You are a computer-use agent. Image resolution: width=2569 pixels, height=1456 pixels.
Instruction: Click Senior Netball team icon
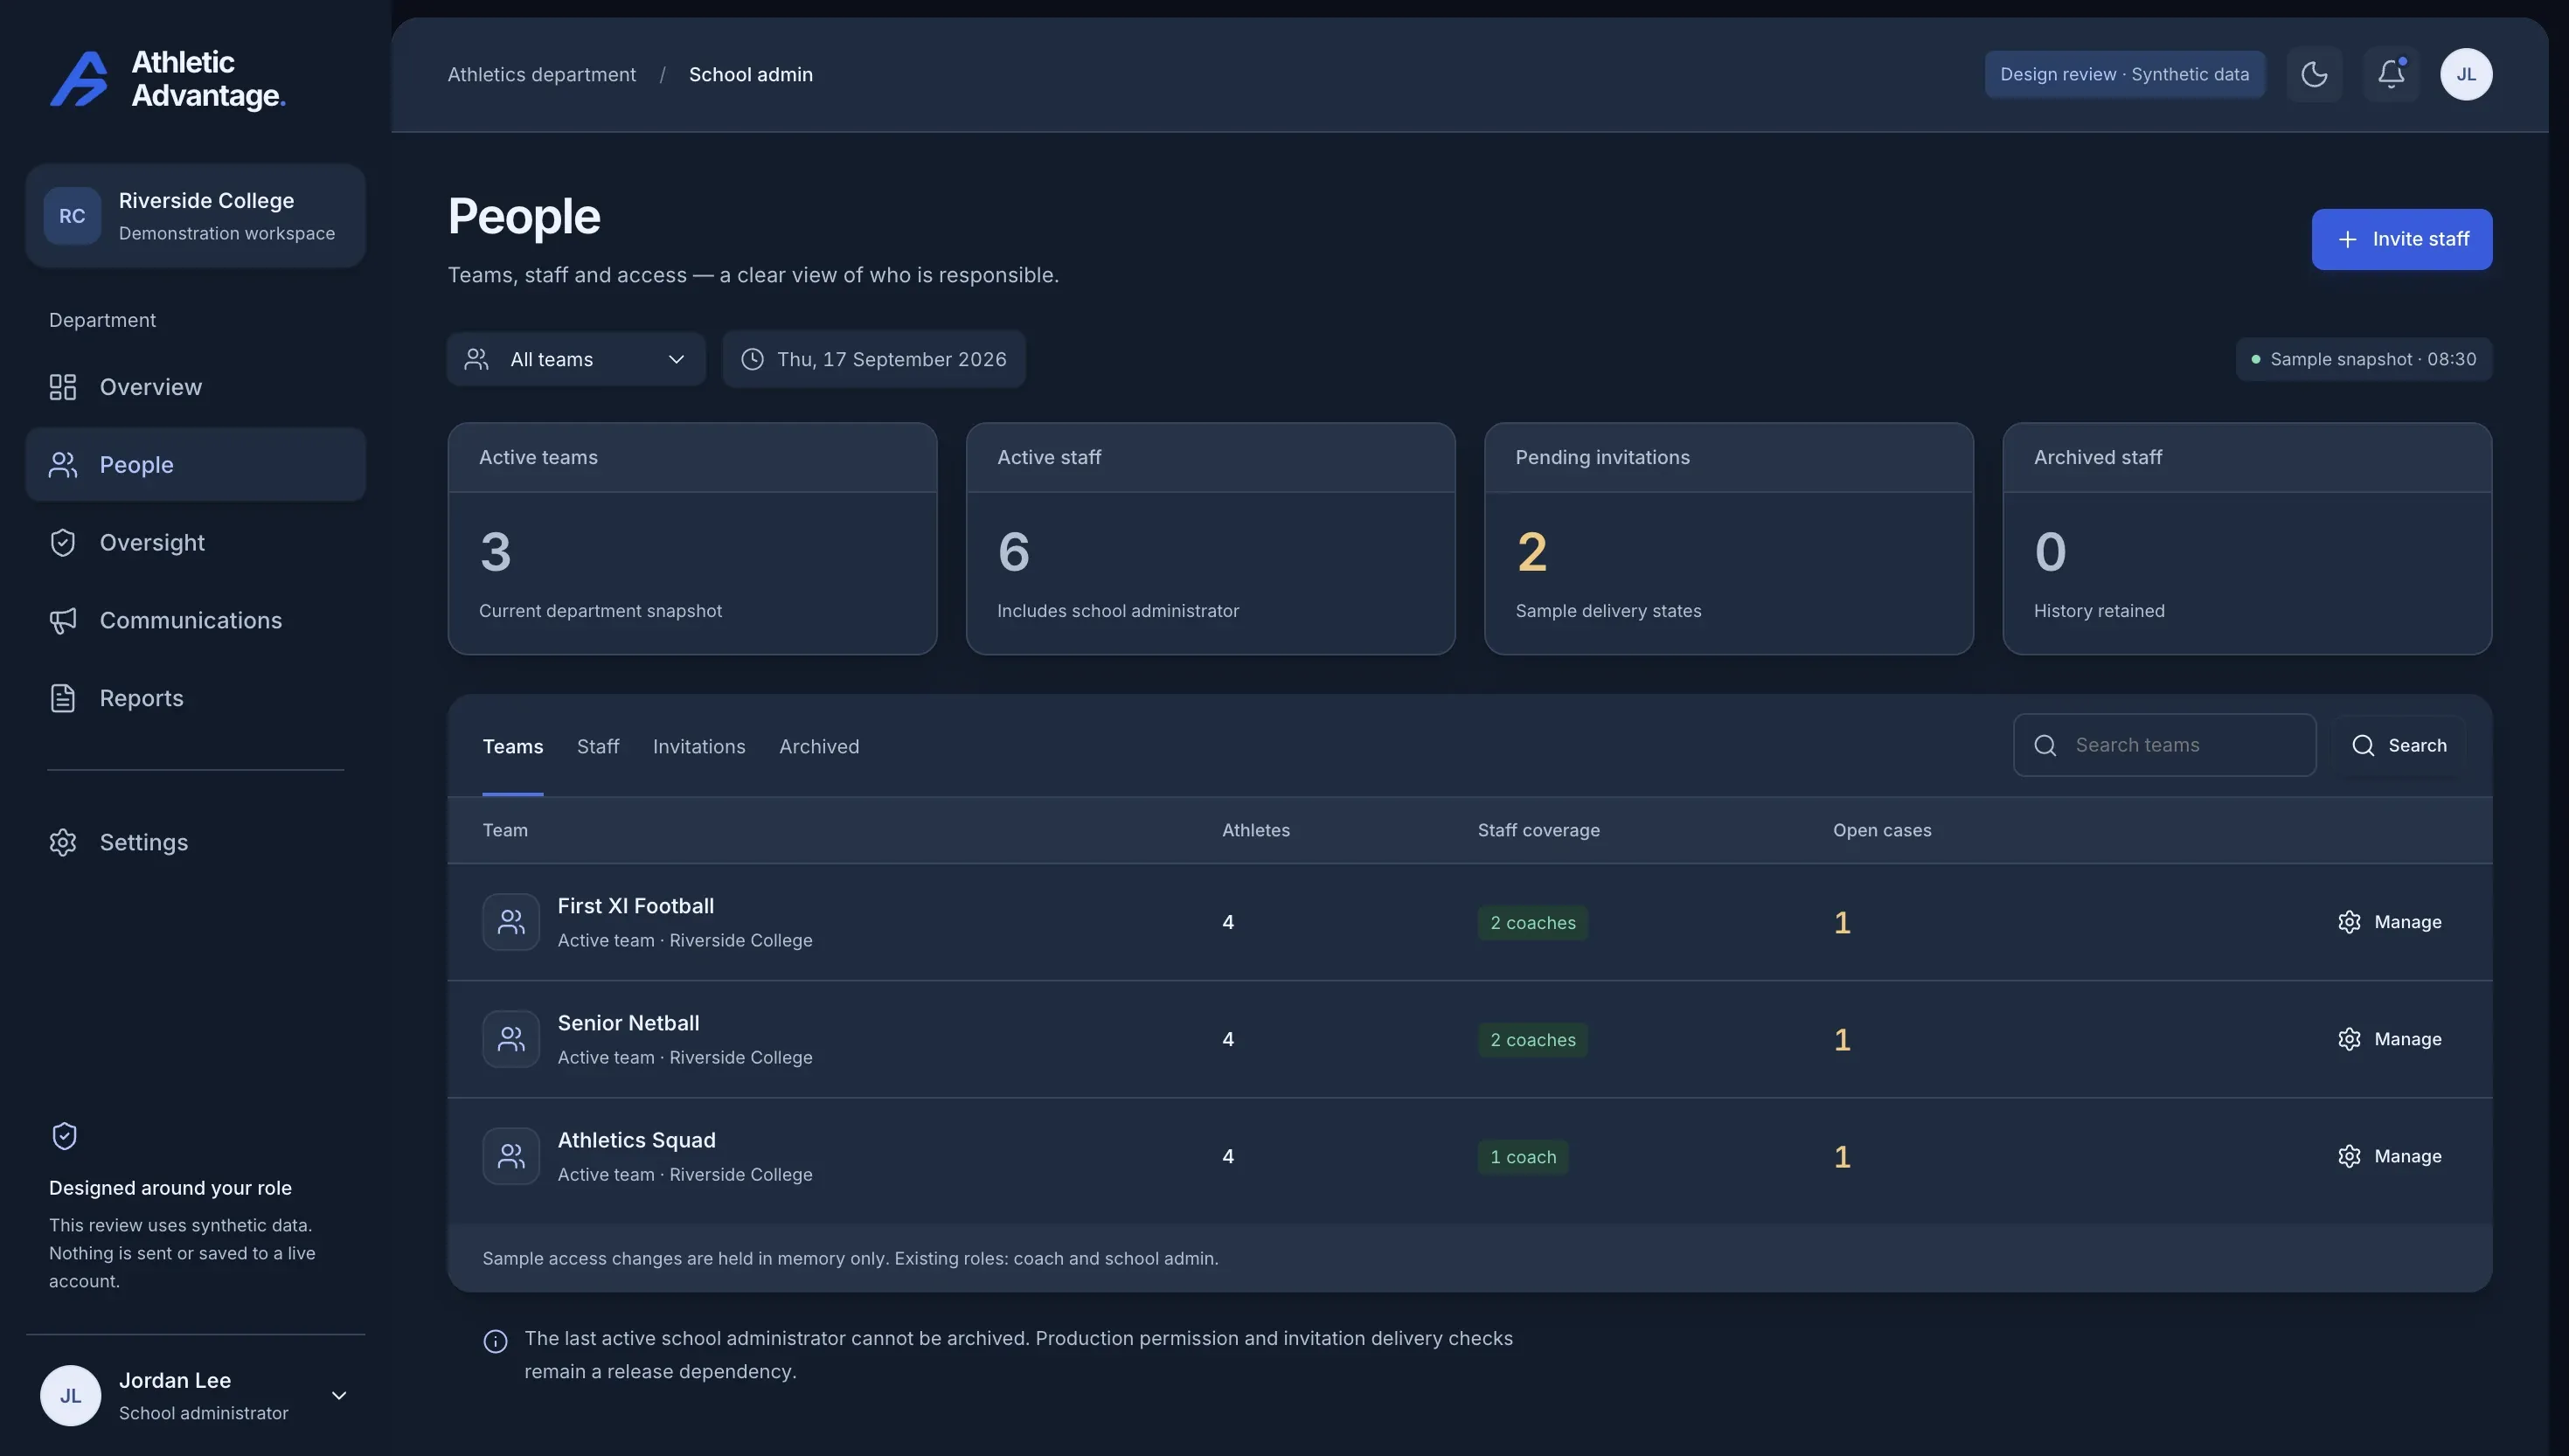coord(511,1039)
